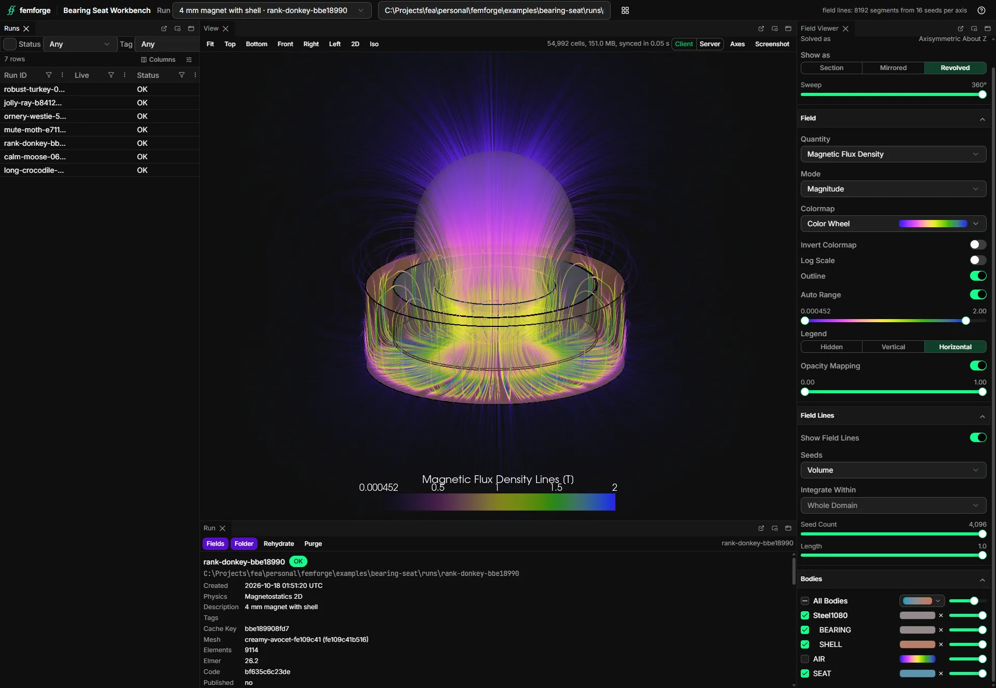996x688 pixels.
Task: Uncheck the SEAT body checkbox
Action: [805, 673]
